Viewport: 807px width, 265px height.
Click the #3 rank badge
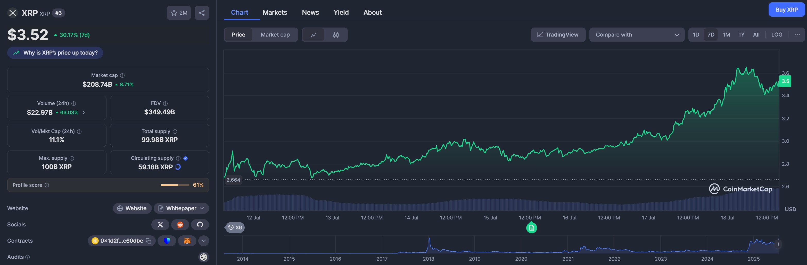(x=58, y=13)
